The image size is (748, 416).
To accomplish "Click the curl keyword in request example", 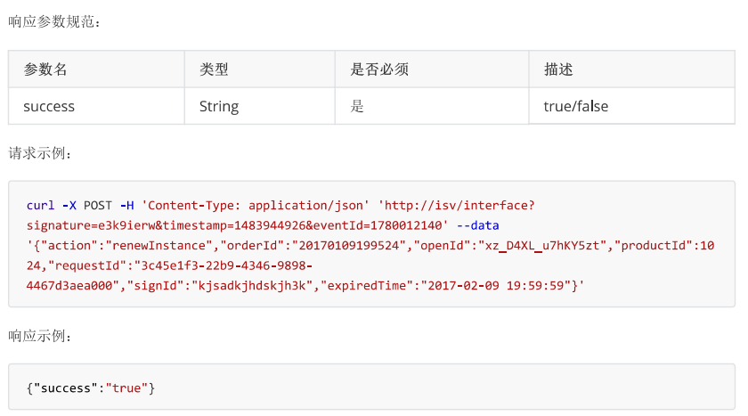I will 41,206.
